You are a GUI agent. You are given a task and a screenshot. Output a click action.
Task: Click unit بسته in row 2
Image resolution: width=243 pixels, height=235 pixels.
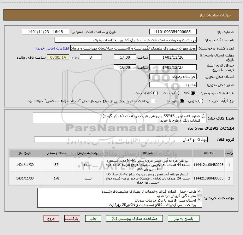pos(87,178)
